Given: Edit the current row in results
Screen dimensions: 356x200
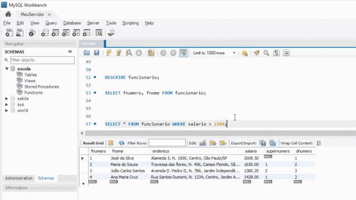Looking at the screenshot, I should 203,143.
